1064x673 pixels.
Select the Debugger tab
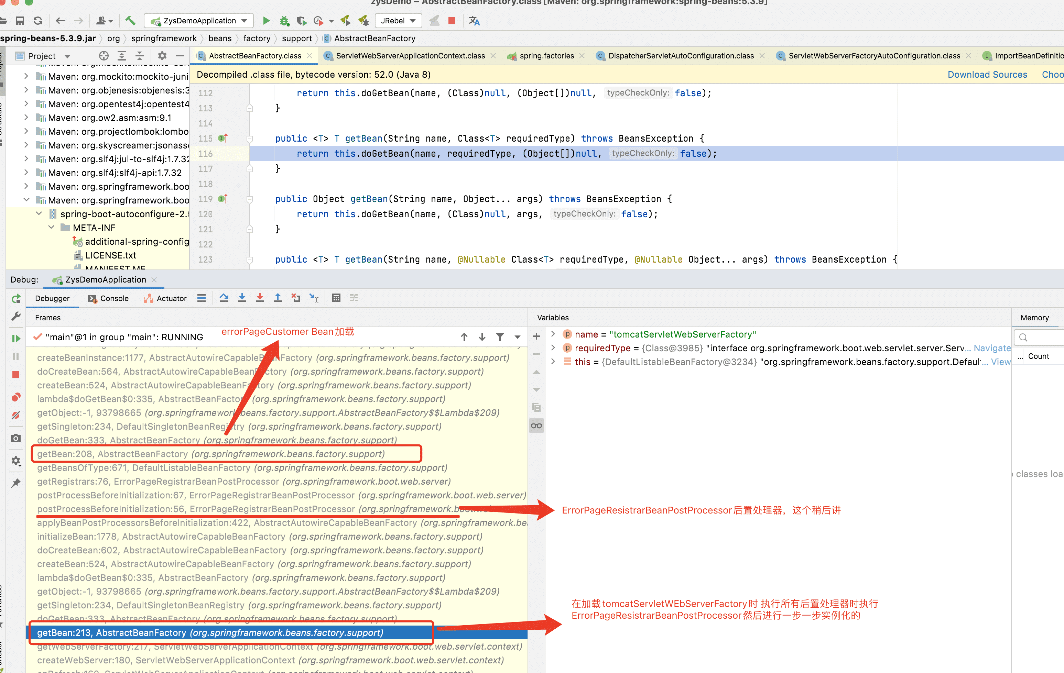click(x=52, y=299)
